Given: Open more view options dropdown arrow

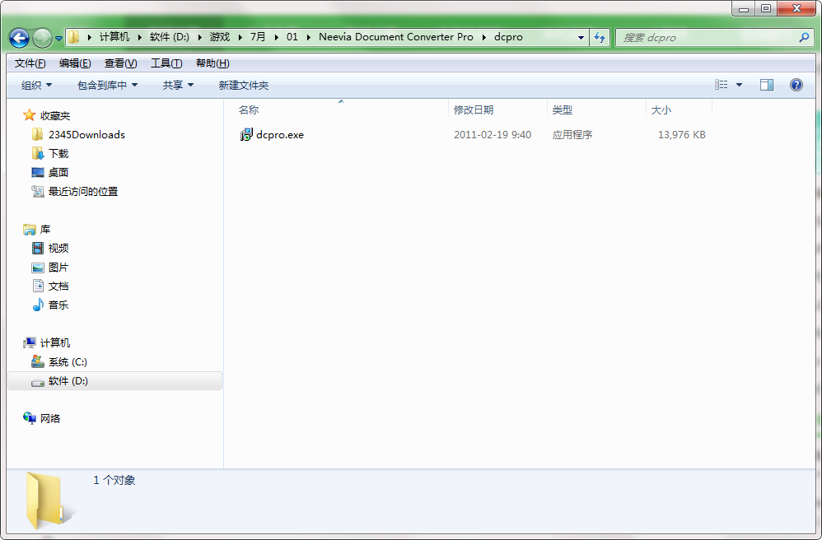Looking at the screenshot, I should [x=739, y=84].
